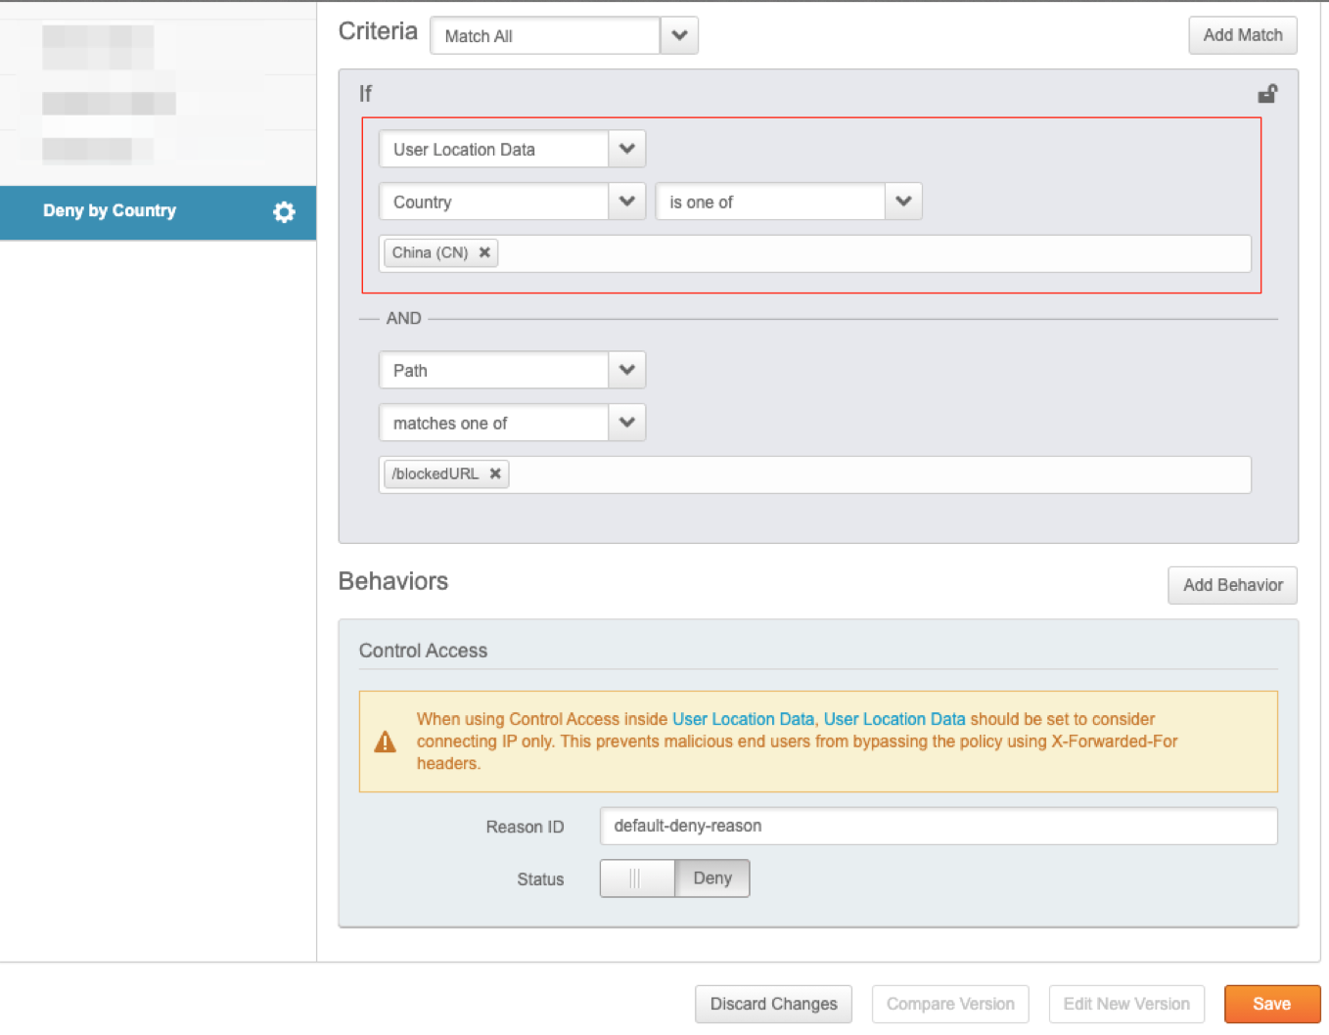This screenshot has height=1035, width=1329.
Task: Click Discard Changes button
Action: pyautogui.click(x=773, y=1004)
